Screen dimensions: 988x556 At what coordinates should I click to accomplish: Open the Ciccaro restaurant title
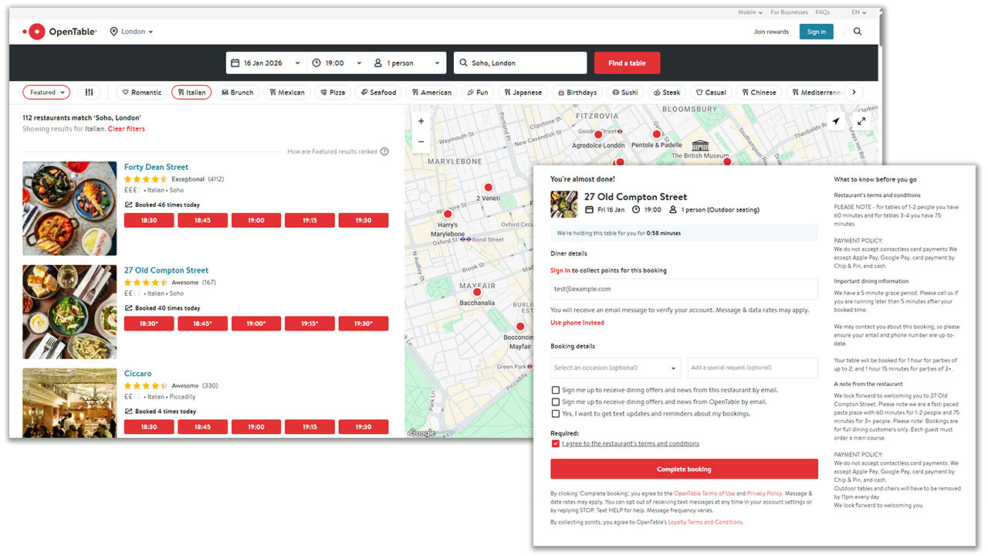pos(138,374)
